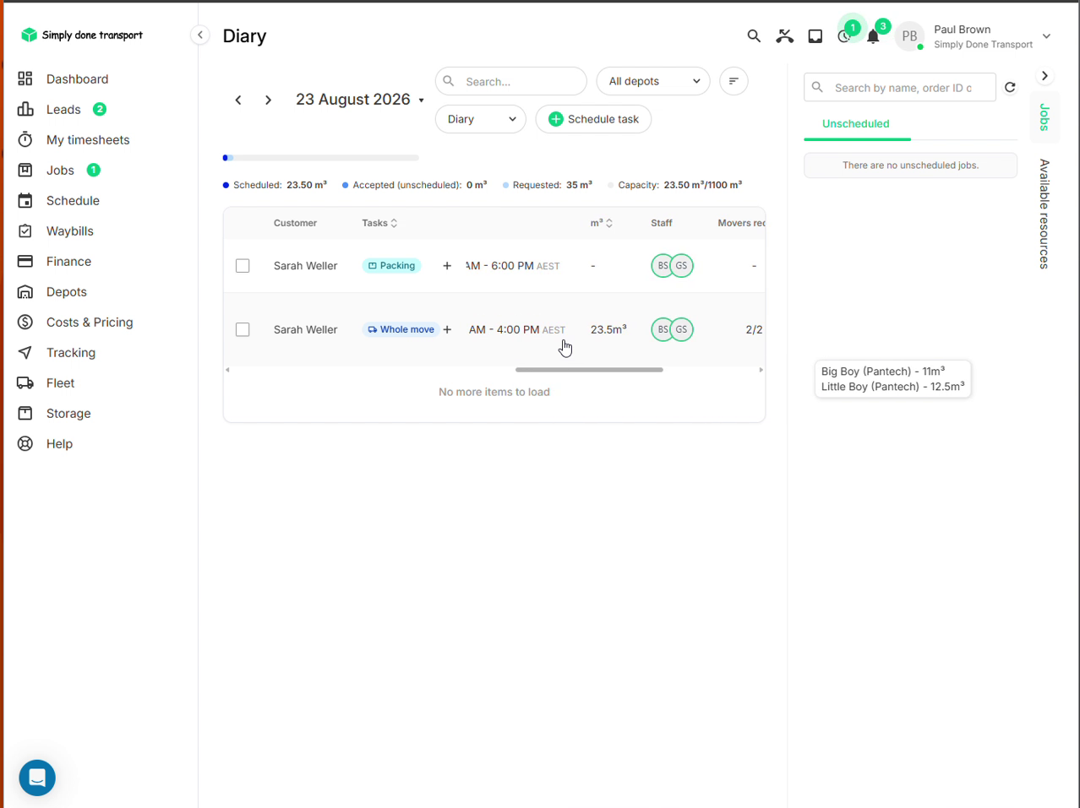Click the Packing task tag
The height and width of the screenshot is (808, 1080).
(391, 265)
